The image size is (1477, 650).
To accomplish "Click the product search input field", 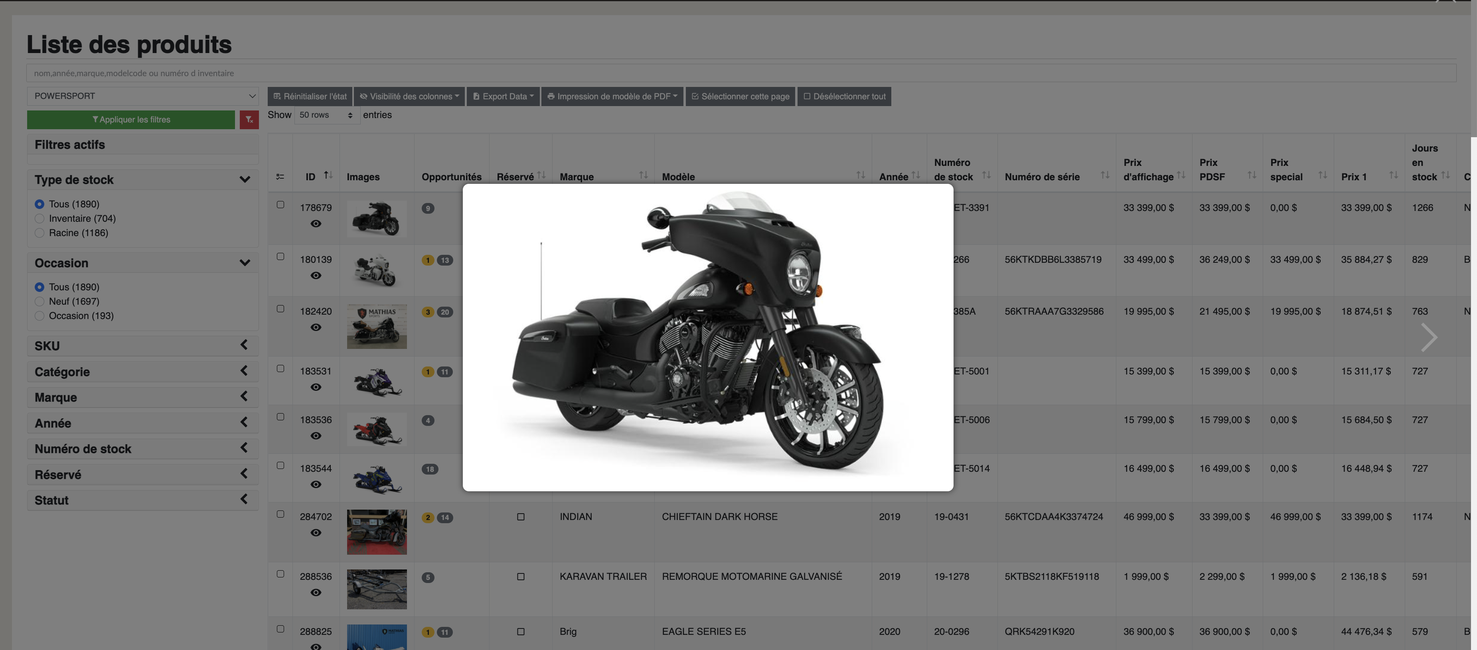I will pyautogui.click(x=741, y=73).
